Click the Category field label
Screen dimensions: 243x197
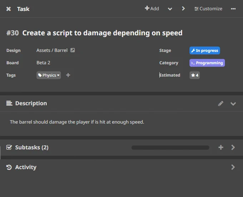(x=169, y=63)
